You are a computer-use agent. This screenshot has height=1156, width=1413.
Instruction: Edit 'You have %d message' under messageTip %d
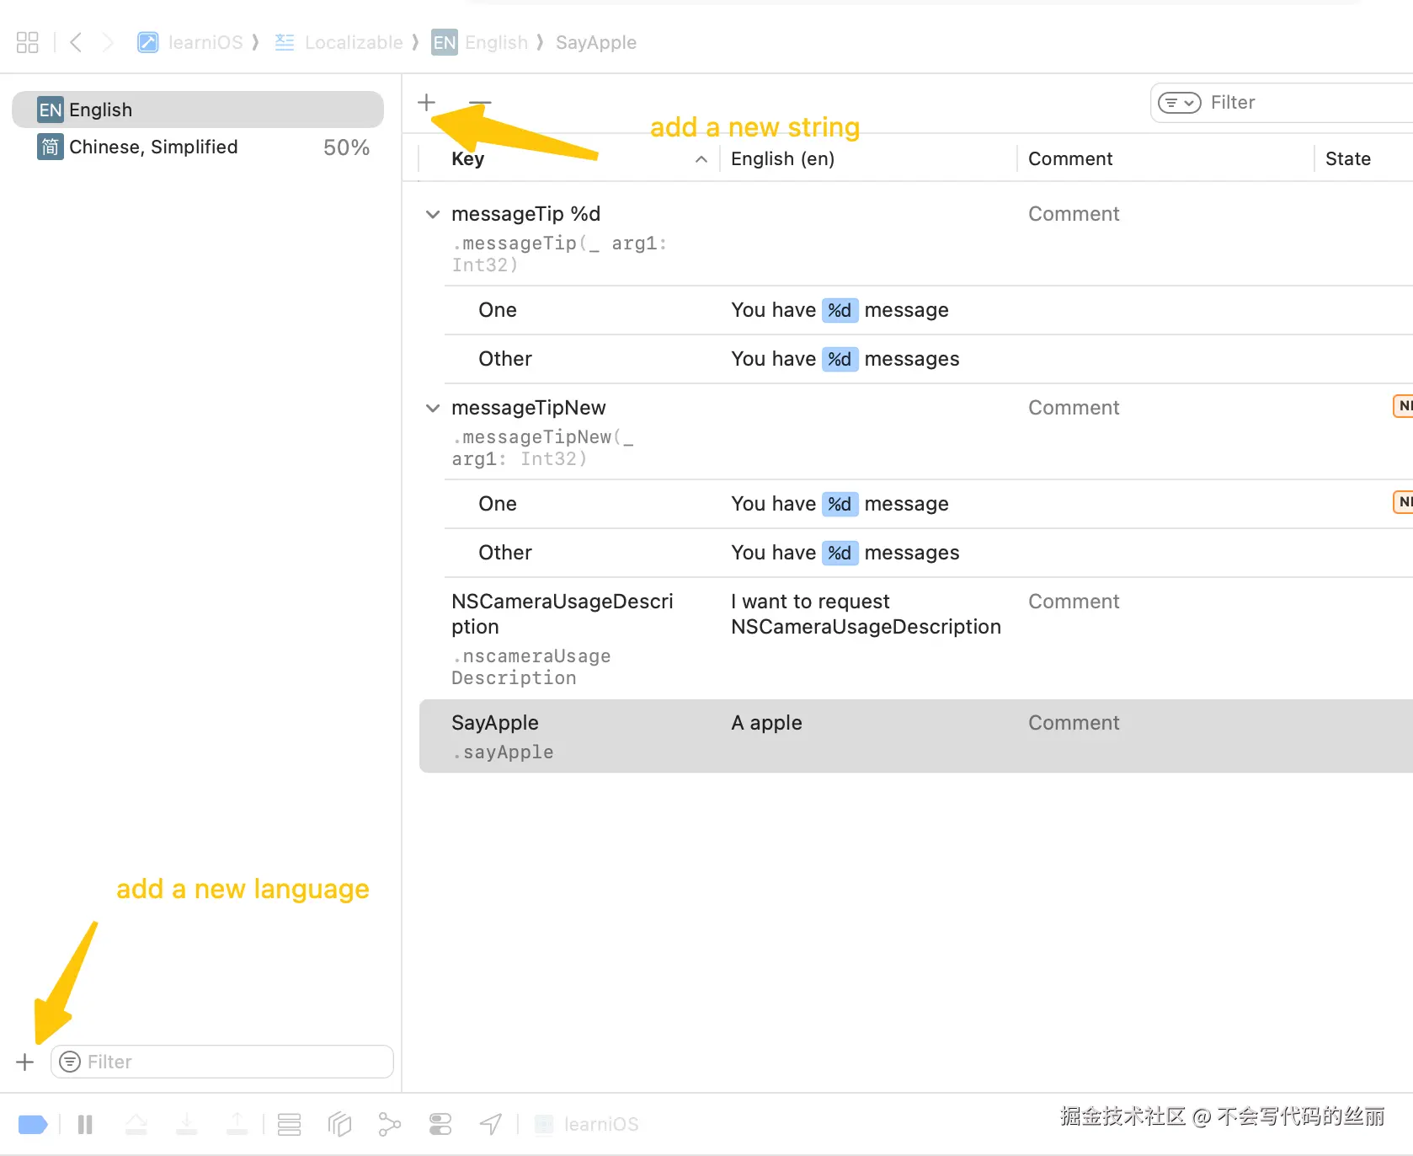pyautogui.click(x=840, y=310)
